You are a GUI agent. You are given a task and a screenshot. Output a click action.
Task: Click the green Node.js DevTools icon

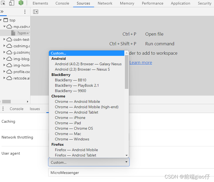(x=21, y=3)
